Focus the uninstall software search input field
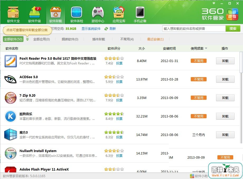This screenshot has height=179, width=243. coord(194,29)
